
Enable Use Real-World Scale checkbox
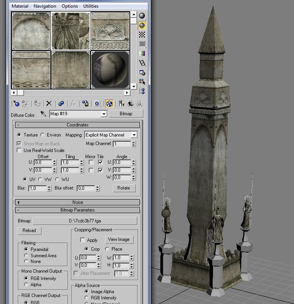19,150
